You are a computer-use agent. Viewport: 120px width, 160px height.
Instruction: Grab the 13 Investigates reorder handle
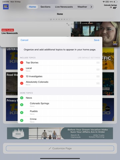coord(98,76)
